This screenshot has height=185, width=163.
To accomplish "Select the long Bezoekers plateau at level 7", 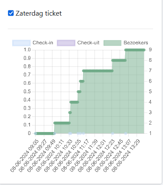I will 98,71.
